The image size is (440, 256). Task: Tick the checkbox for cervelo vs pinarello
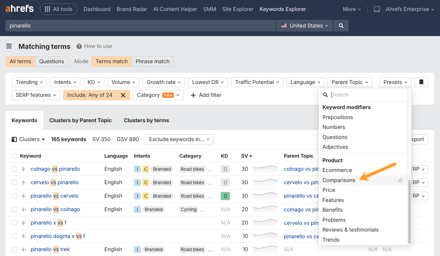[14, 182]
